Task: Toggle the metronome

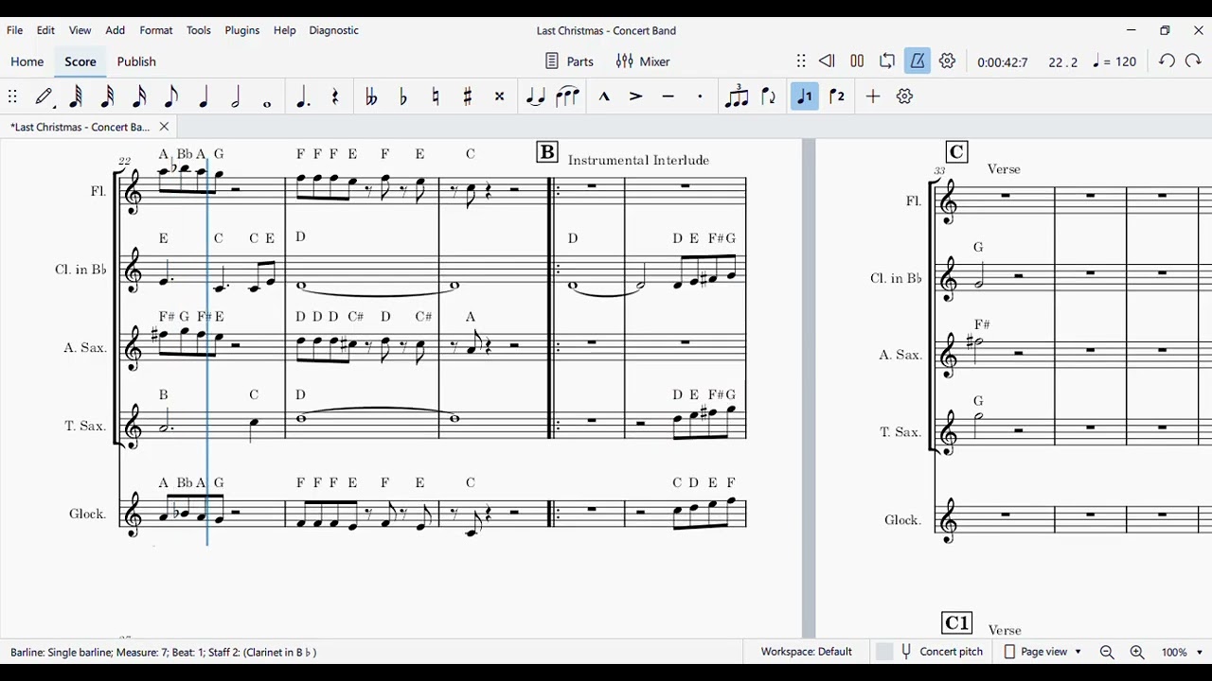Action: [x=918, y=61]
